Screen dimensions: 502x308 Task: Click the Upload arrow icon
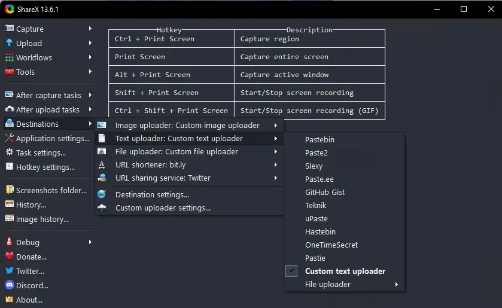[10, 42]
